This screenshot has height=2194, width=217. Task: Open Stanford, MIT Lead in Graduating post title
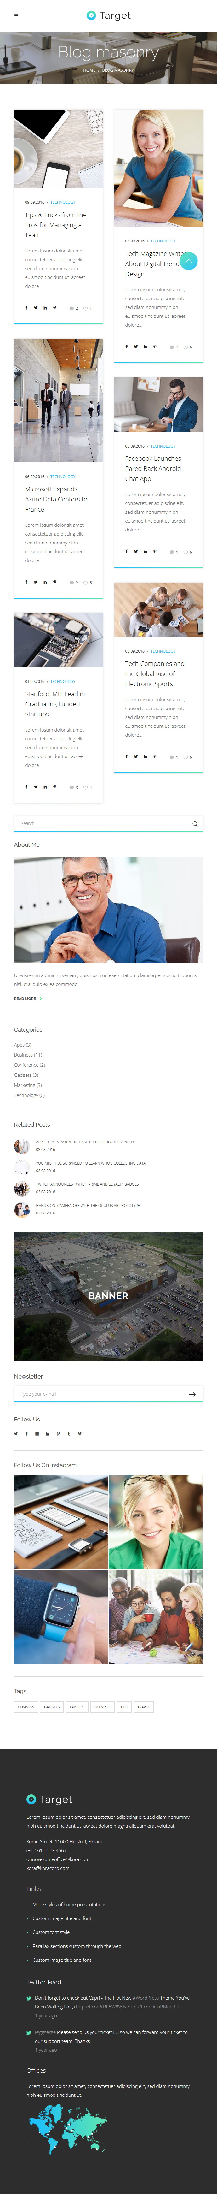click(54, 704)
